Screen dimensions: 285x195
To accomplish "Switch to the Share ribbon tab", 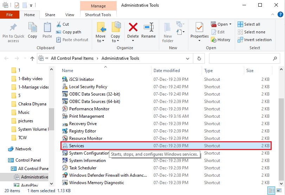I will pyautogui.click(x=50, y=15).
